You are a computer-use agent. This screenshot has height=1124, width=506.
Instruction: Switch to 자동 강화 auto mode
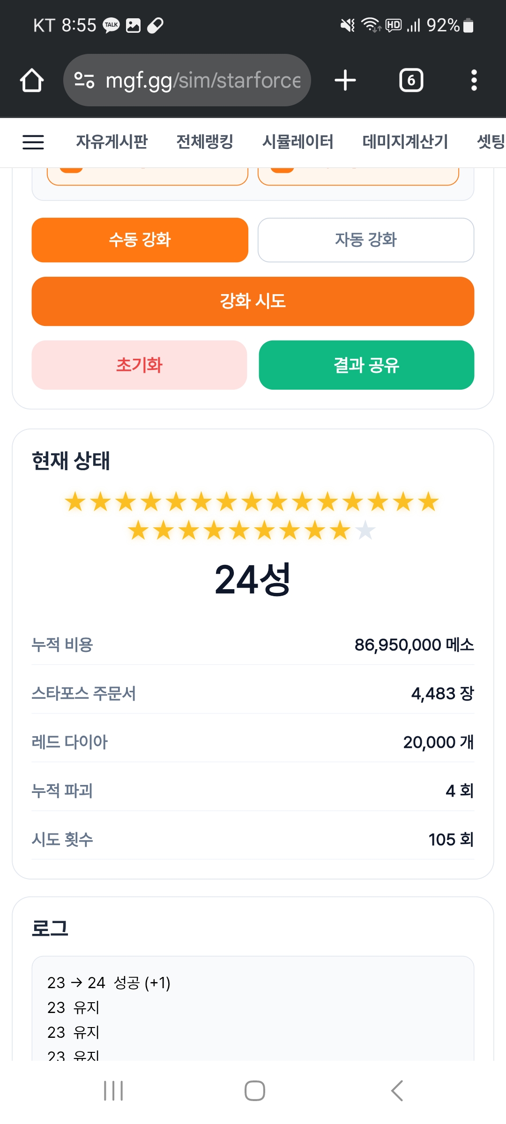pyautogui.click(x=365, y=240)
